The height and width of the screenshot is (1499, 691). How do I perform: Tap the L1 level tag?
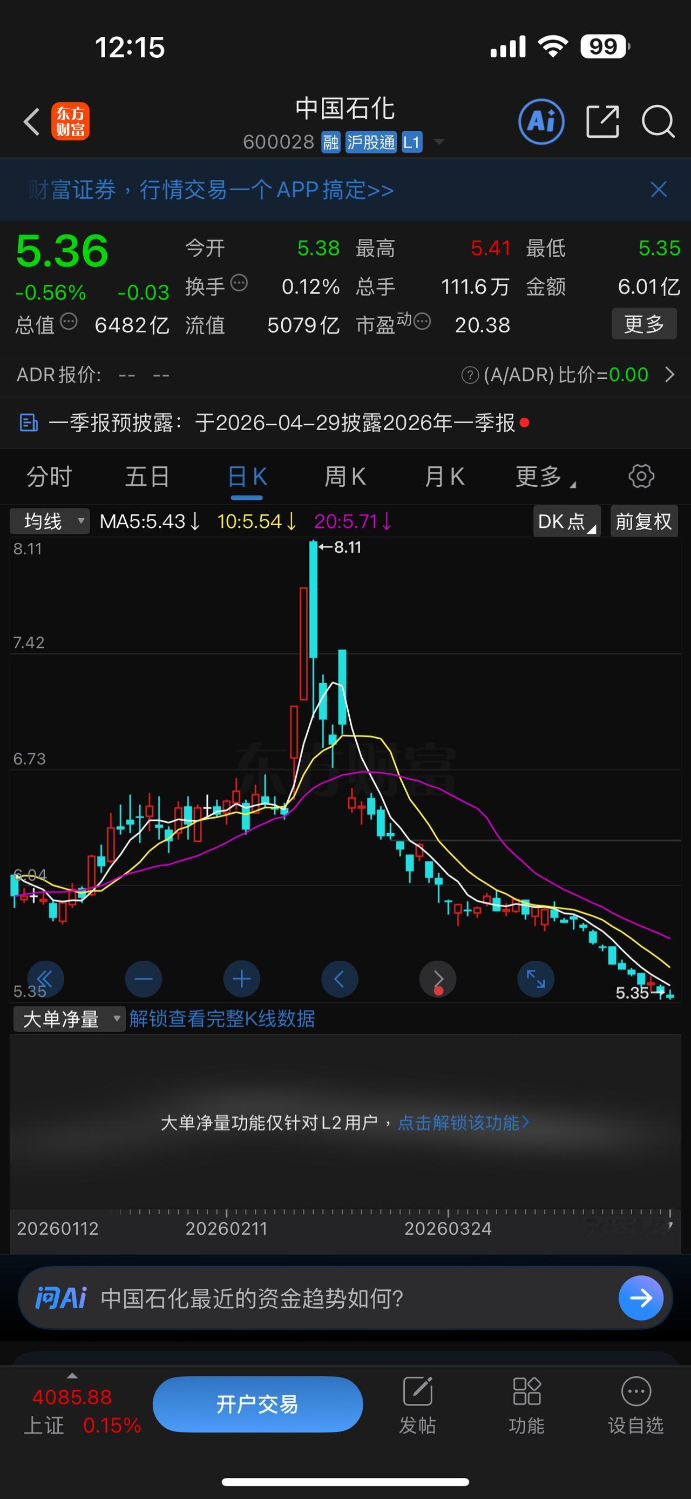click(411, 142)
